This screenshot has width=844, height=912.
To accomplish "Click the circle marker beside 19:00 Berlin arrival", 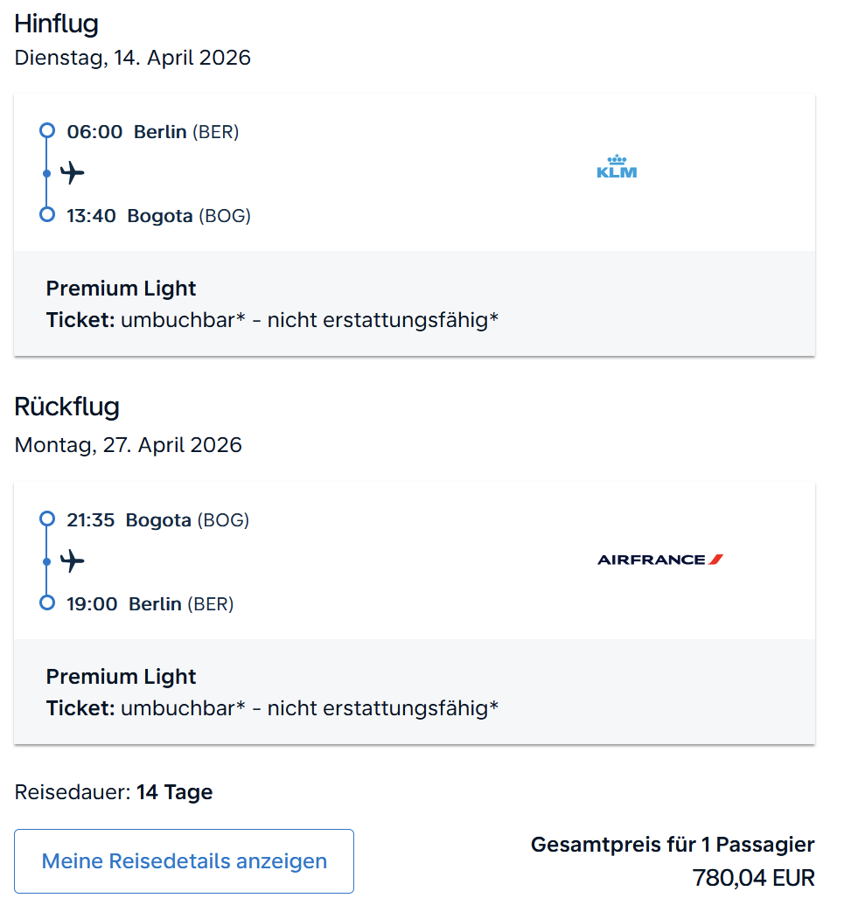I will 47,603.
